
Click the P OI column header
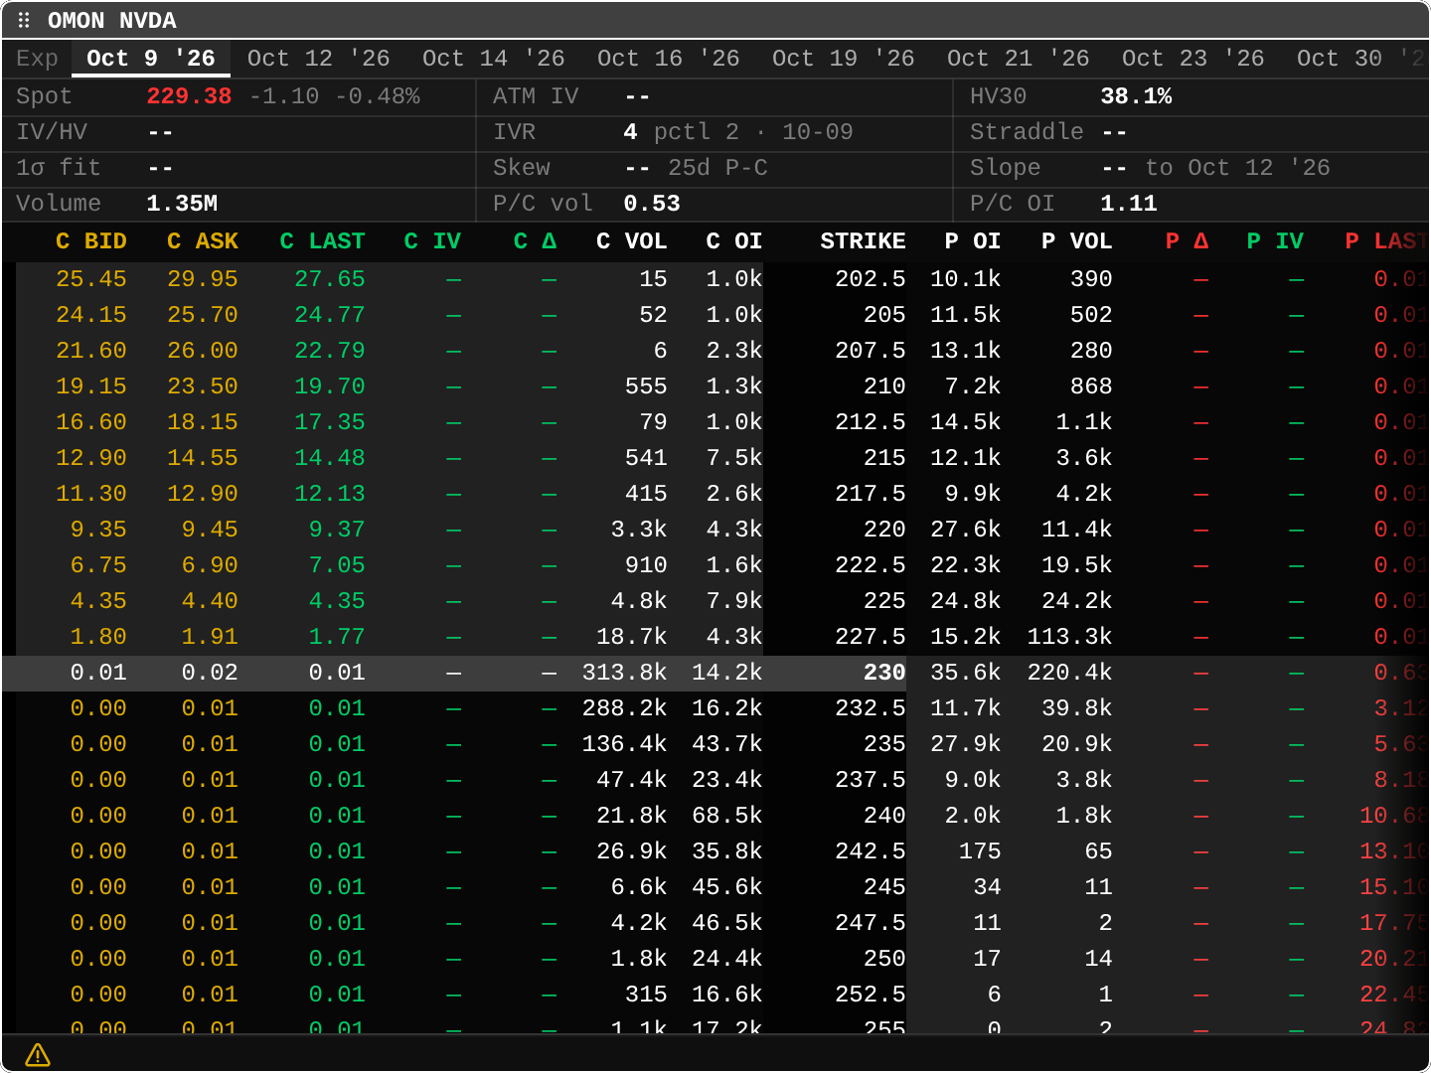(x=973, y=241)
